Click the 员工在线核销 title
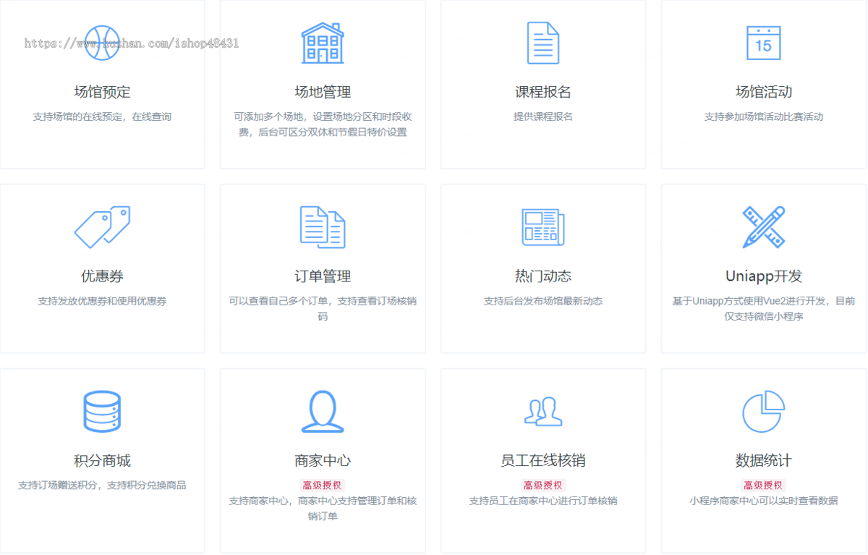The width and height of the screenshot is (868, 555). pos(543,461)
